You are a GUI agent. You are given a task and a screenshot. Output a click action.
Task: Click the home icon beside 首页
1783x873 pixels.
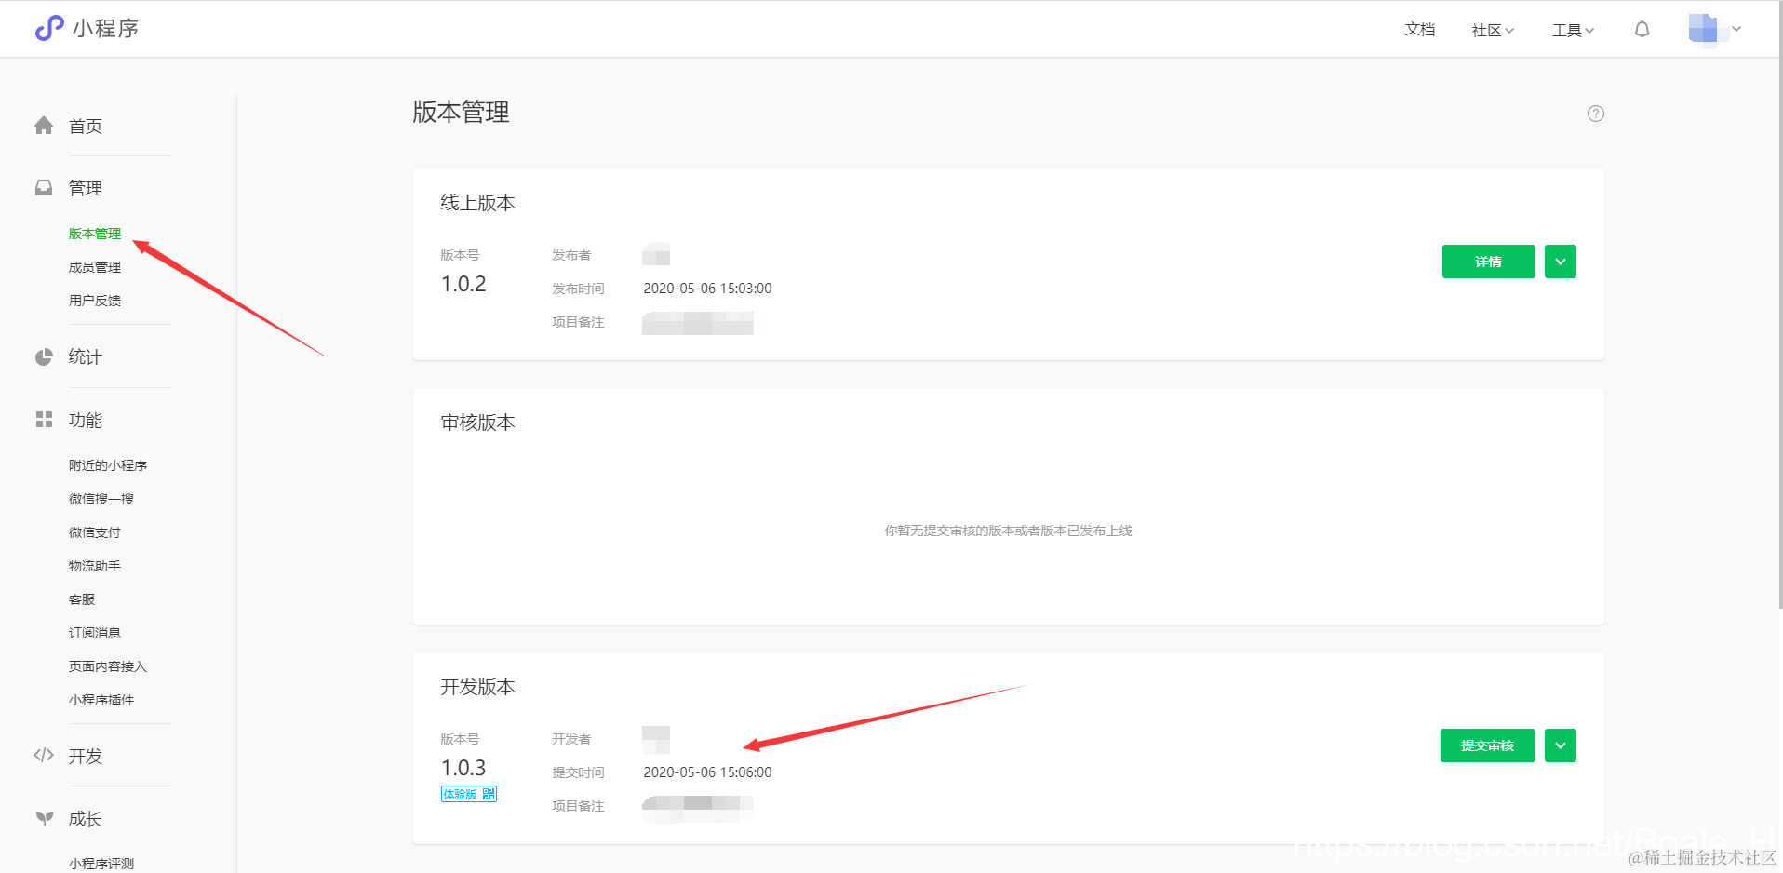(44, 126)
